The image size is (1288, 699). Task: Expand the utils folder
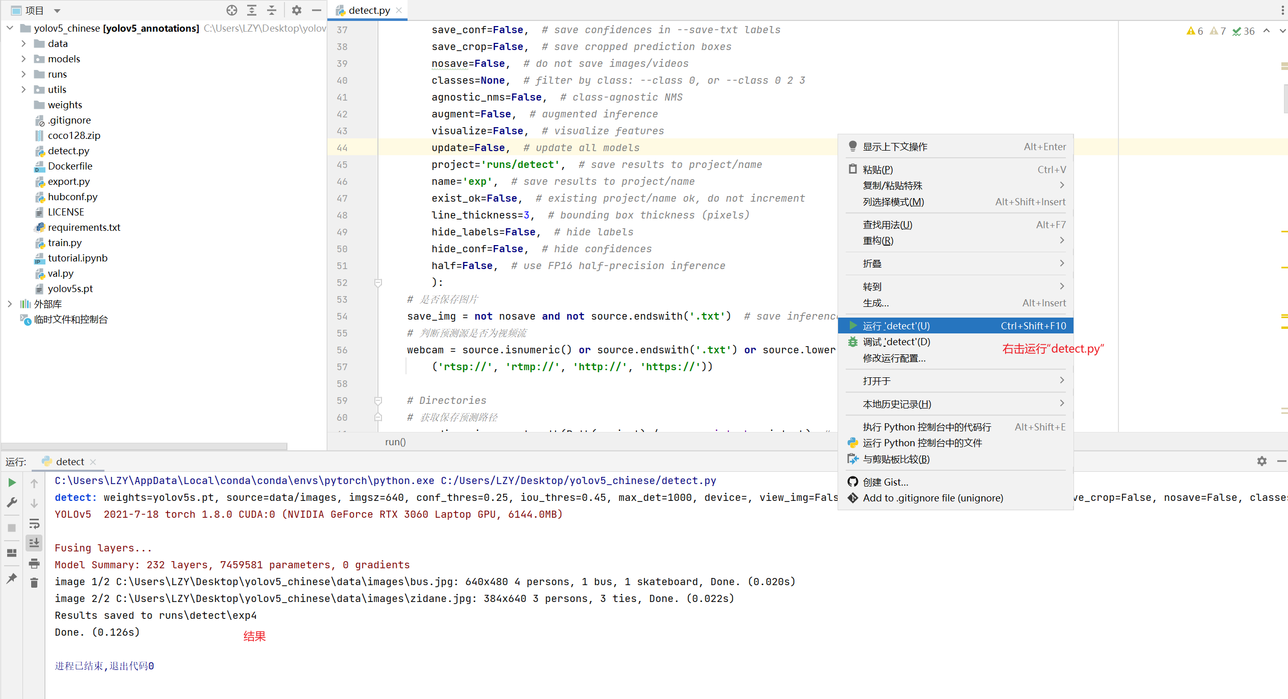tap(23, 89)
